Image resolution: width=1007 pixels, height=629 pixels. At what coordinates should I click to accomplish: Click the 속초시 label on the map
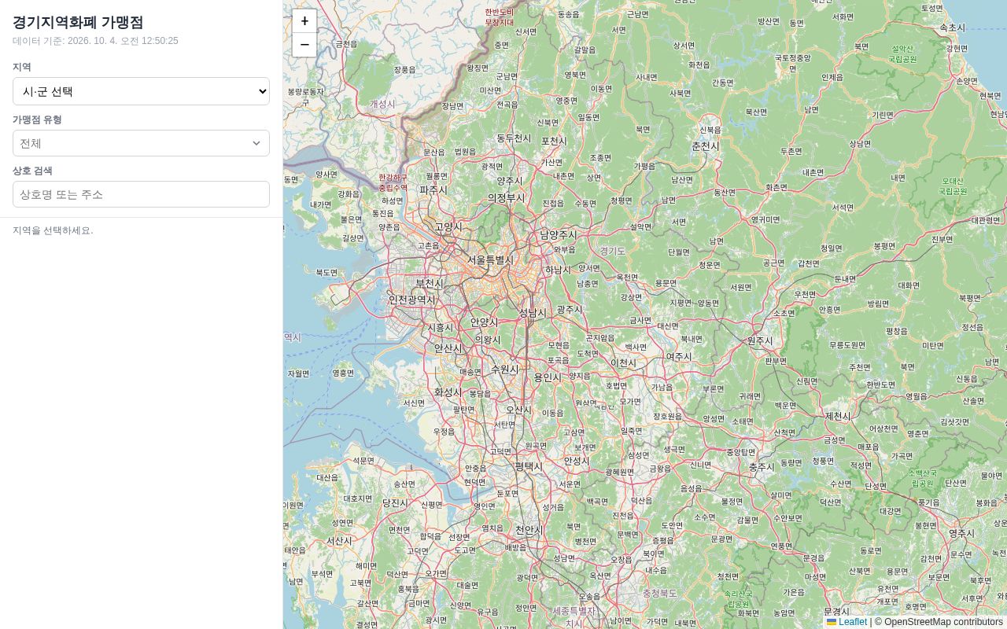952,28
